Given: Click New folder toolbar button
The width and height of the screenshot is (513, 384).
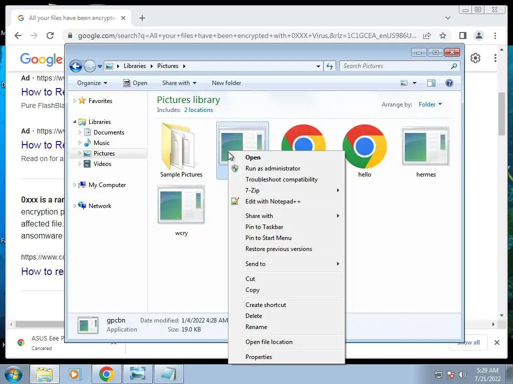Looking at the screenshot, I should click(226, 83).
